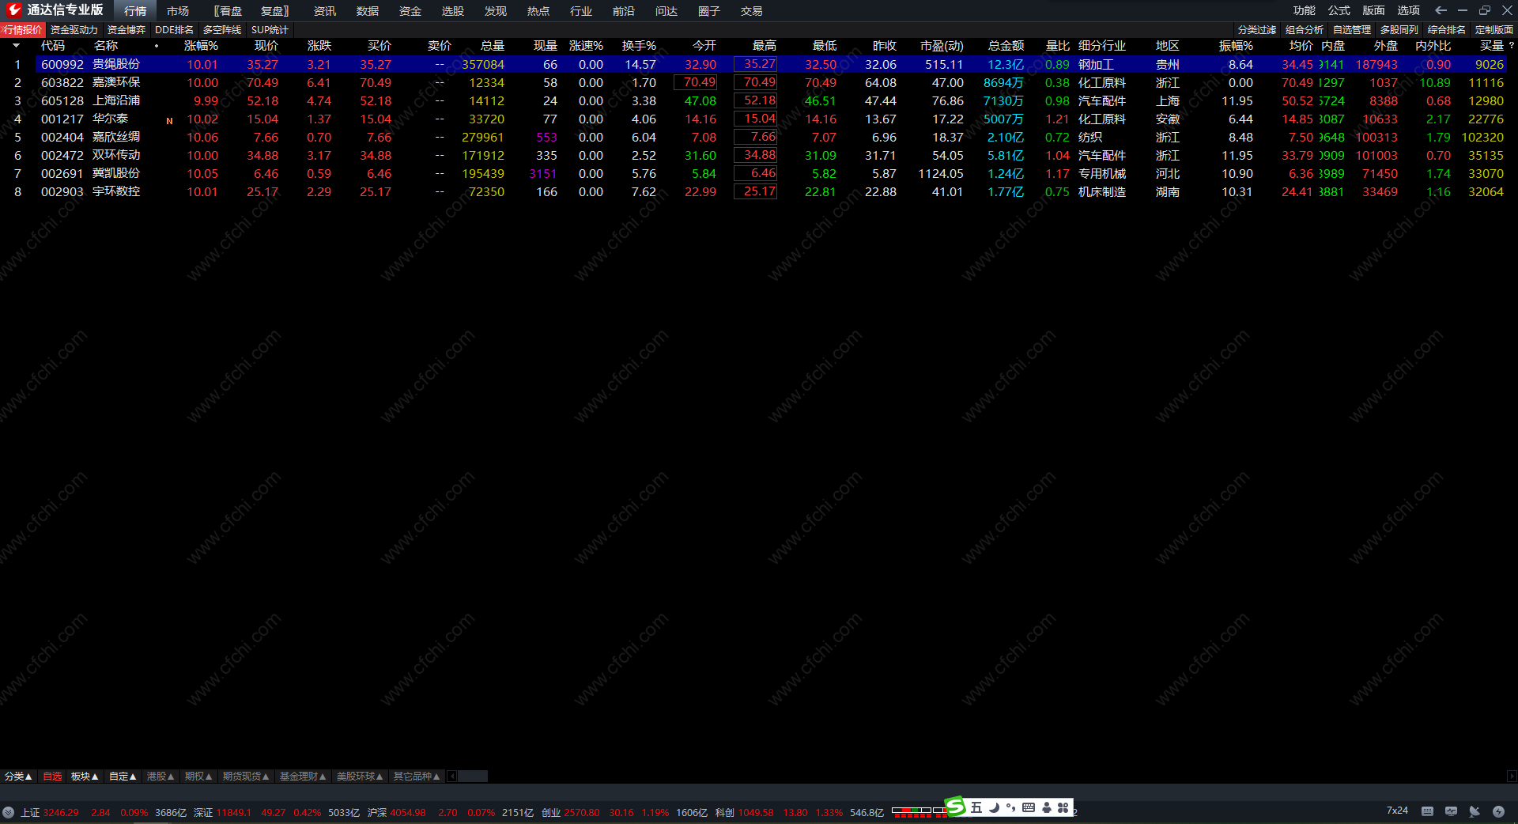This screenshot has width=1518, height=824.
Task: Expand the 板块 bottom tab menu
Action: pos(85,777)
